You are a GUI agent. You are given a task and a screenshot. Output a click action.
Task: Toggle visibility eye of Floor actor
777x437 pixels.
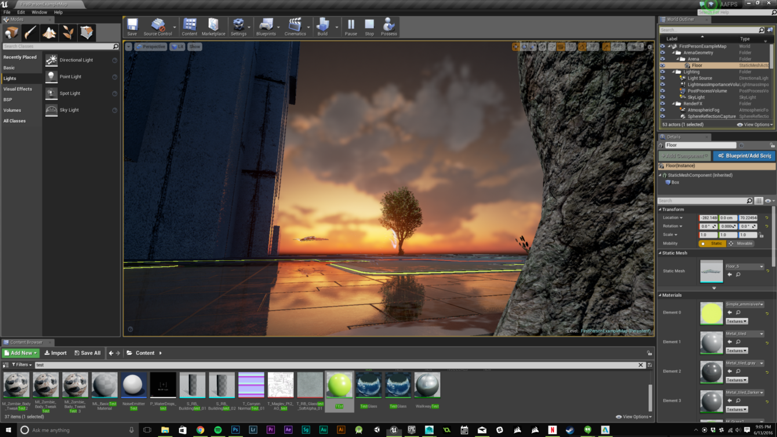662,65
